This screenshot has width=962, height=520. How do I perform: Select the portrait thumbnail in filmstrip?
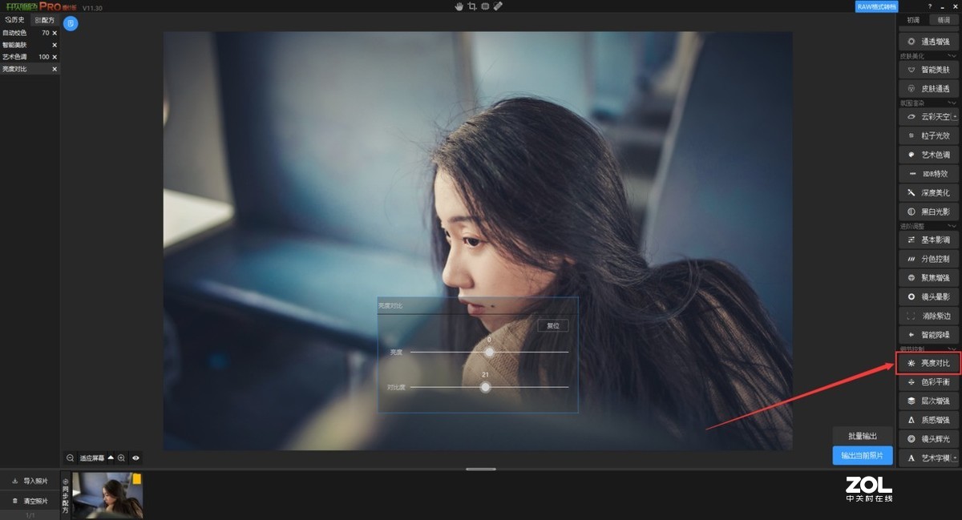pyautogui.click(x=107, y=495)
